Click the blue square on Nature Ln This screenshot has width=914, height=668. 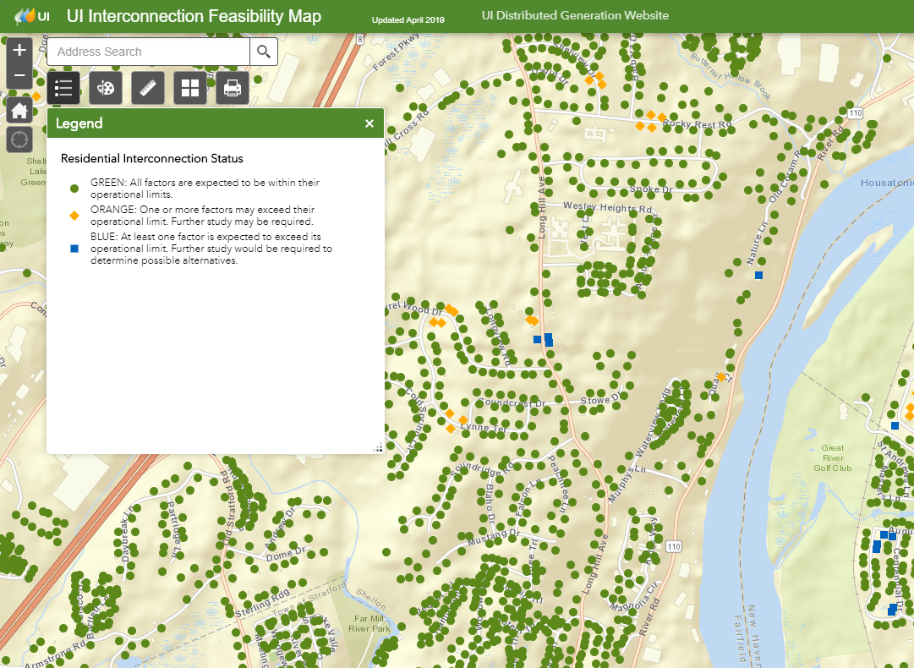pyautogui.click(x=758, y=275)
